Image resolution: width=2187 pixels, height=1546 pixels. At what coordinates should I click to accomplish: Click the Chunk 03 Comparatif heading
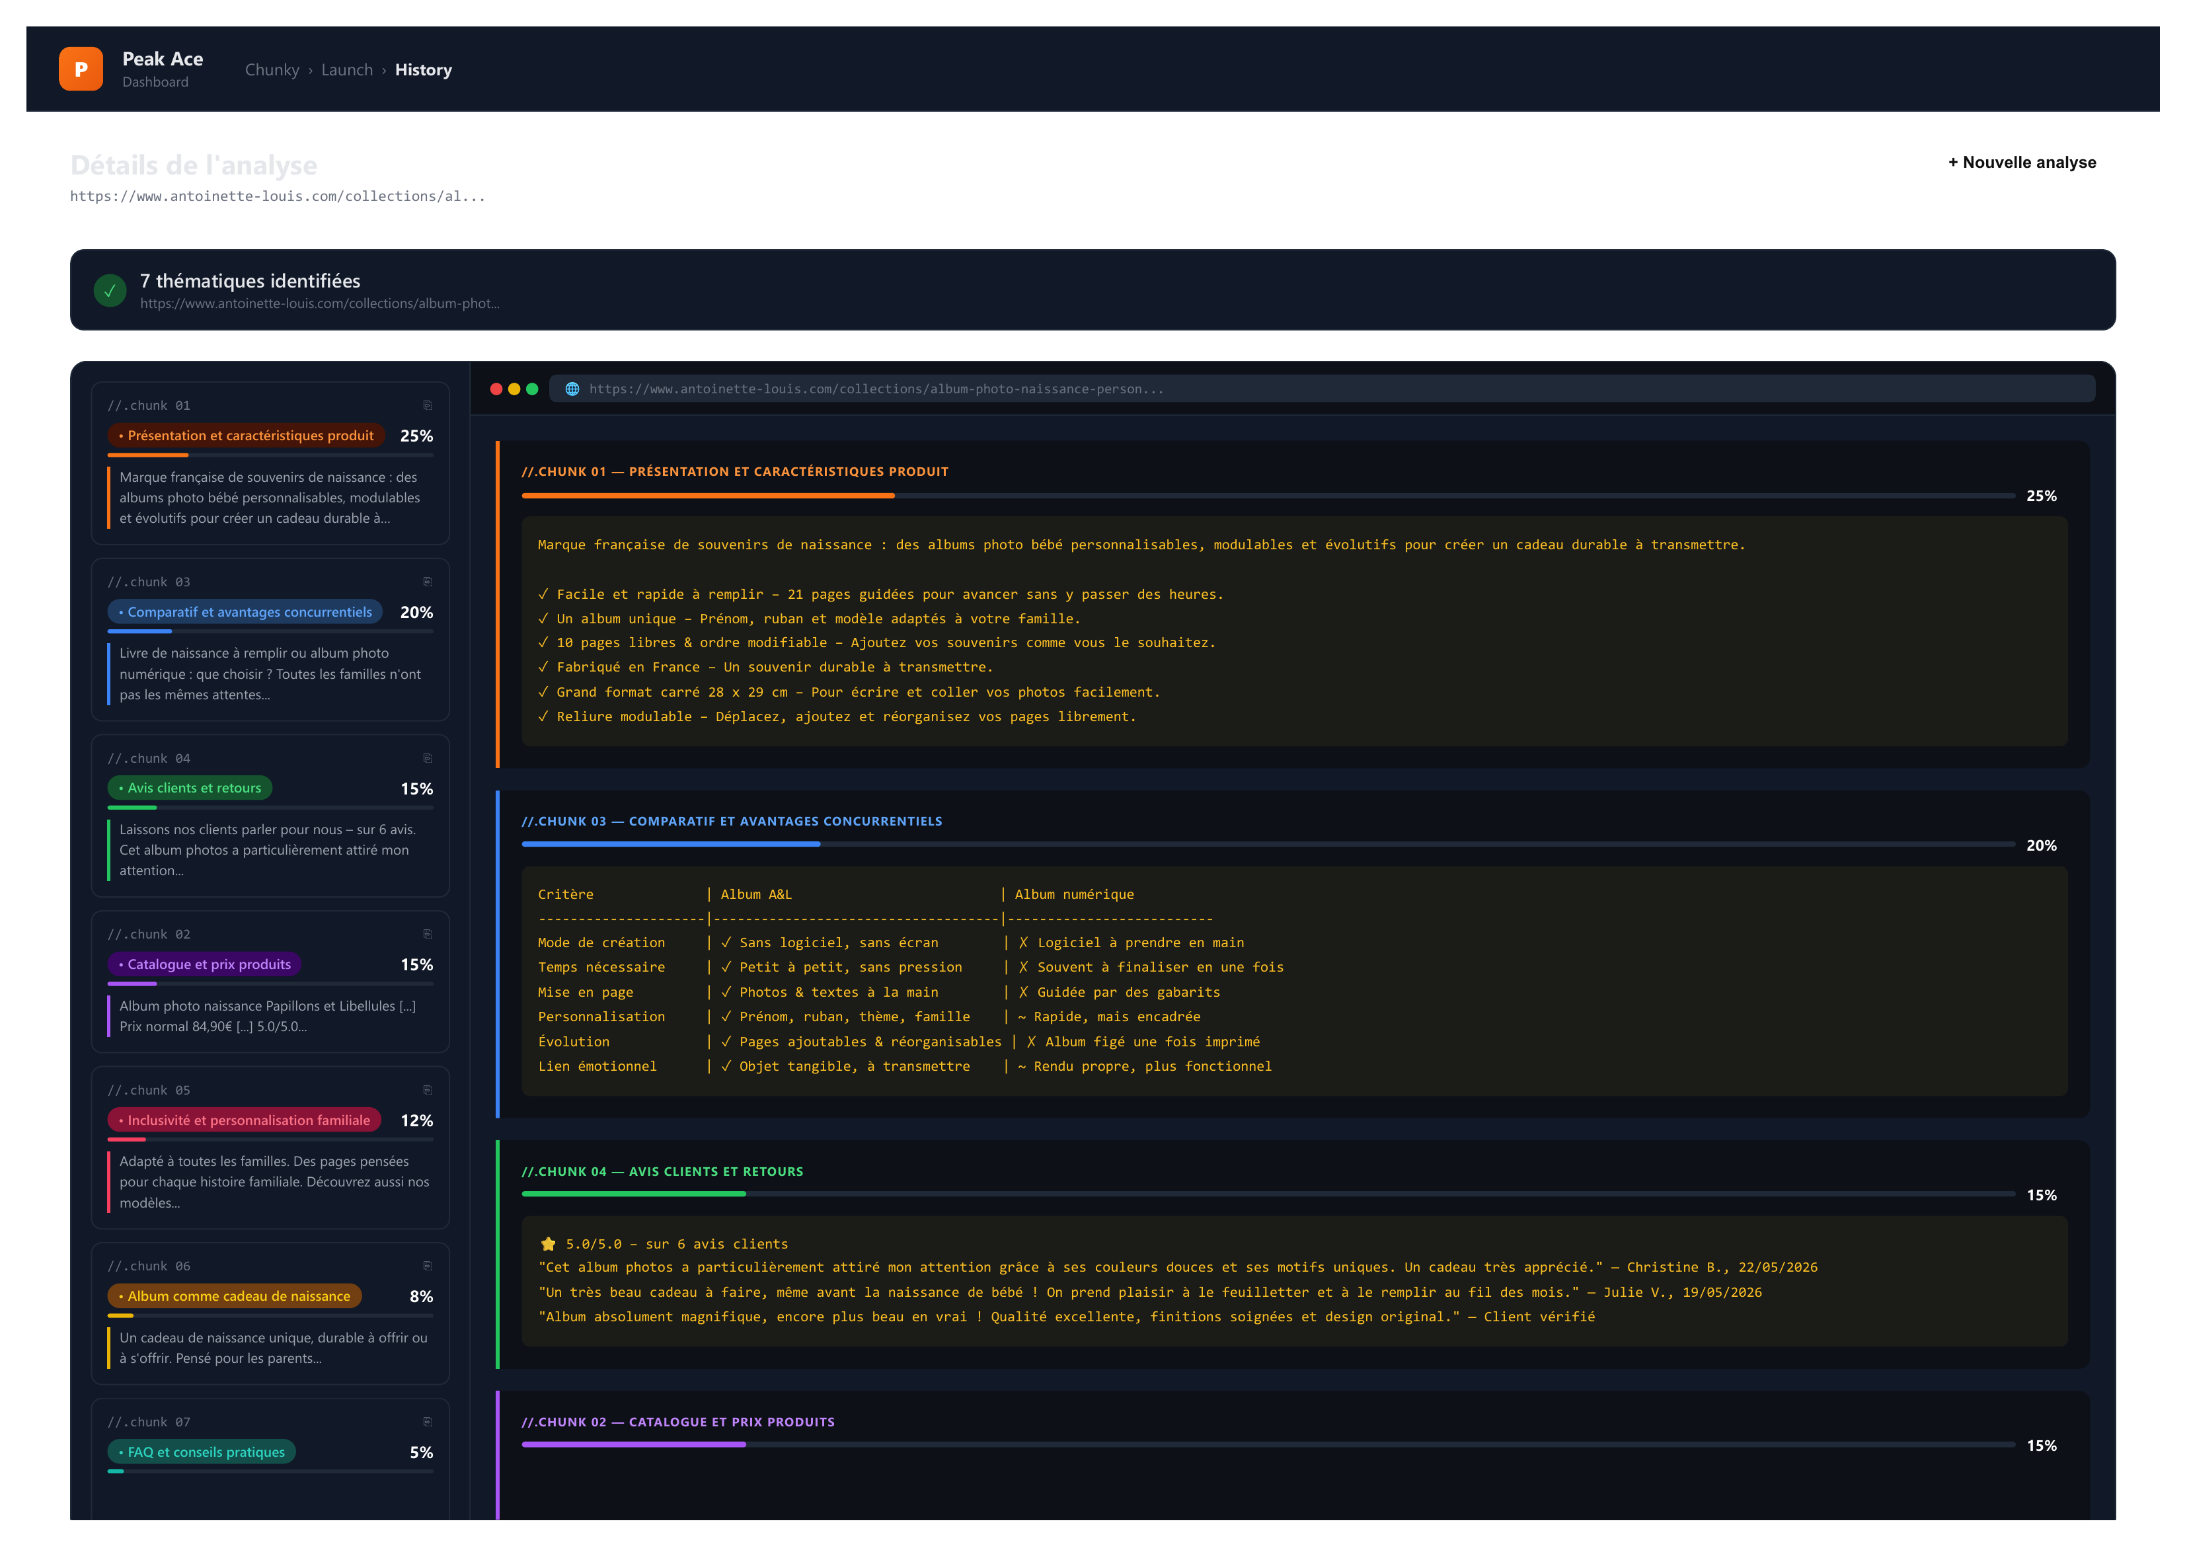(x=732, y=821)
